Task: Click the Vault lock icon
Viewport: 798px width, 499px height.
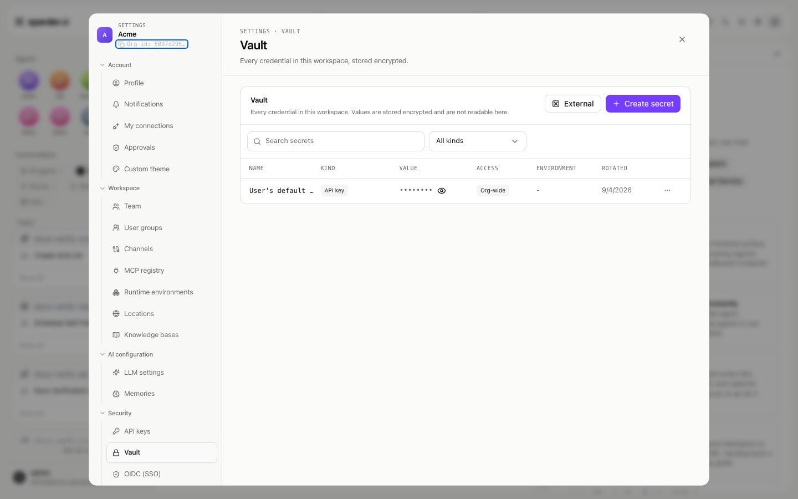Action: (116, 452)
